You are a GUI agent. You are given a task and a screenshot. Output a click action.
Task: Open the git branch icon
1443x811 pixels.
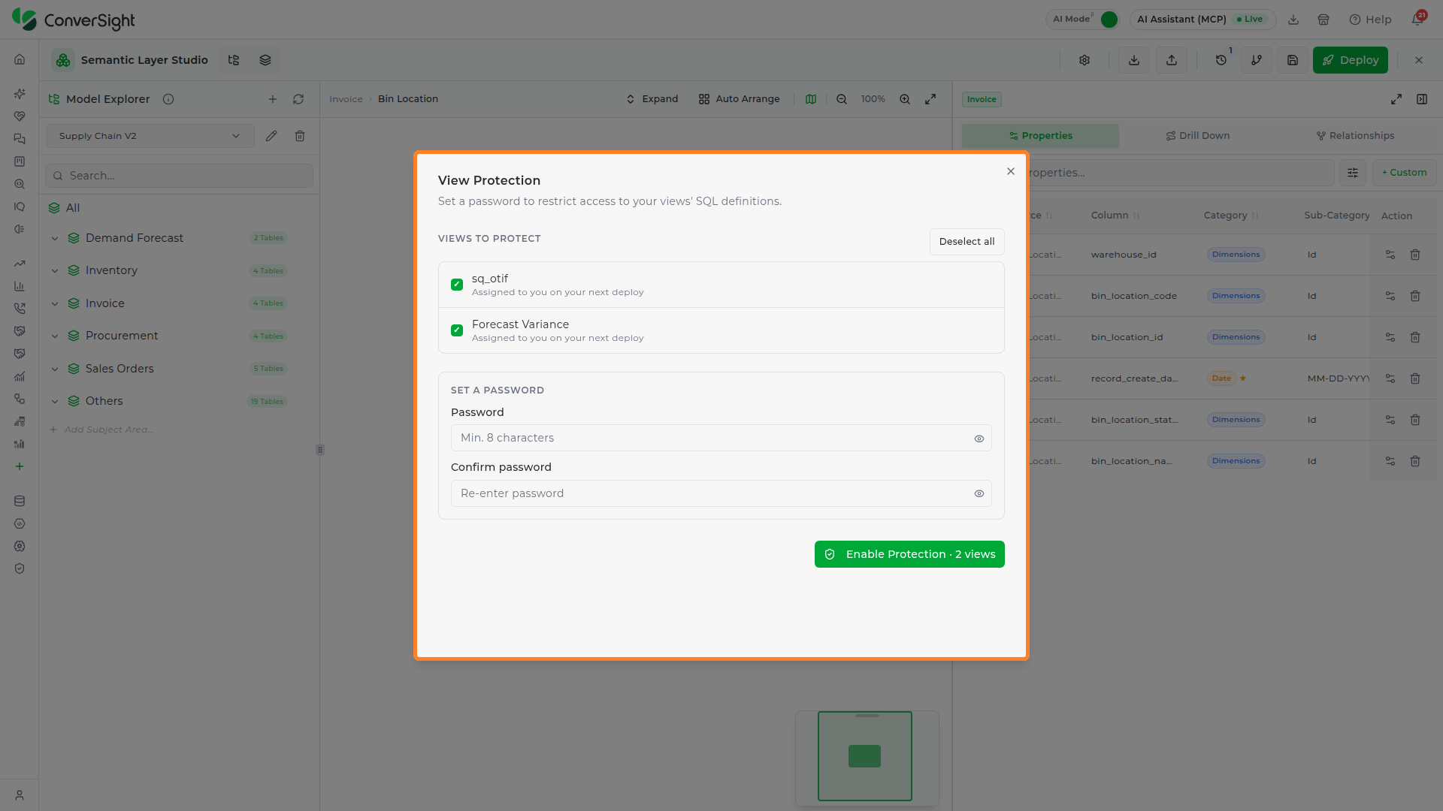tap(1256, 60)
